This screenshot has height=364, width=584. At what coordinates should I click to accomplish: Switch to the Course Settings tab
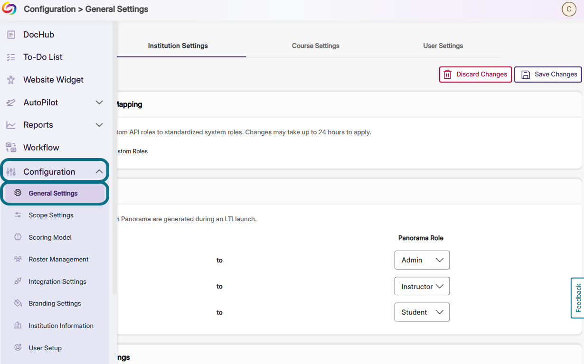click(316, 46)
